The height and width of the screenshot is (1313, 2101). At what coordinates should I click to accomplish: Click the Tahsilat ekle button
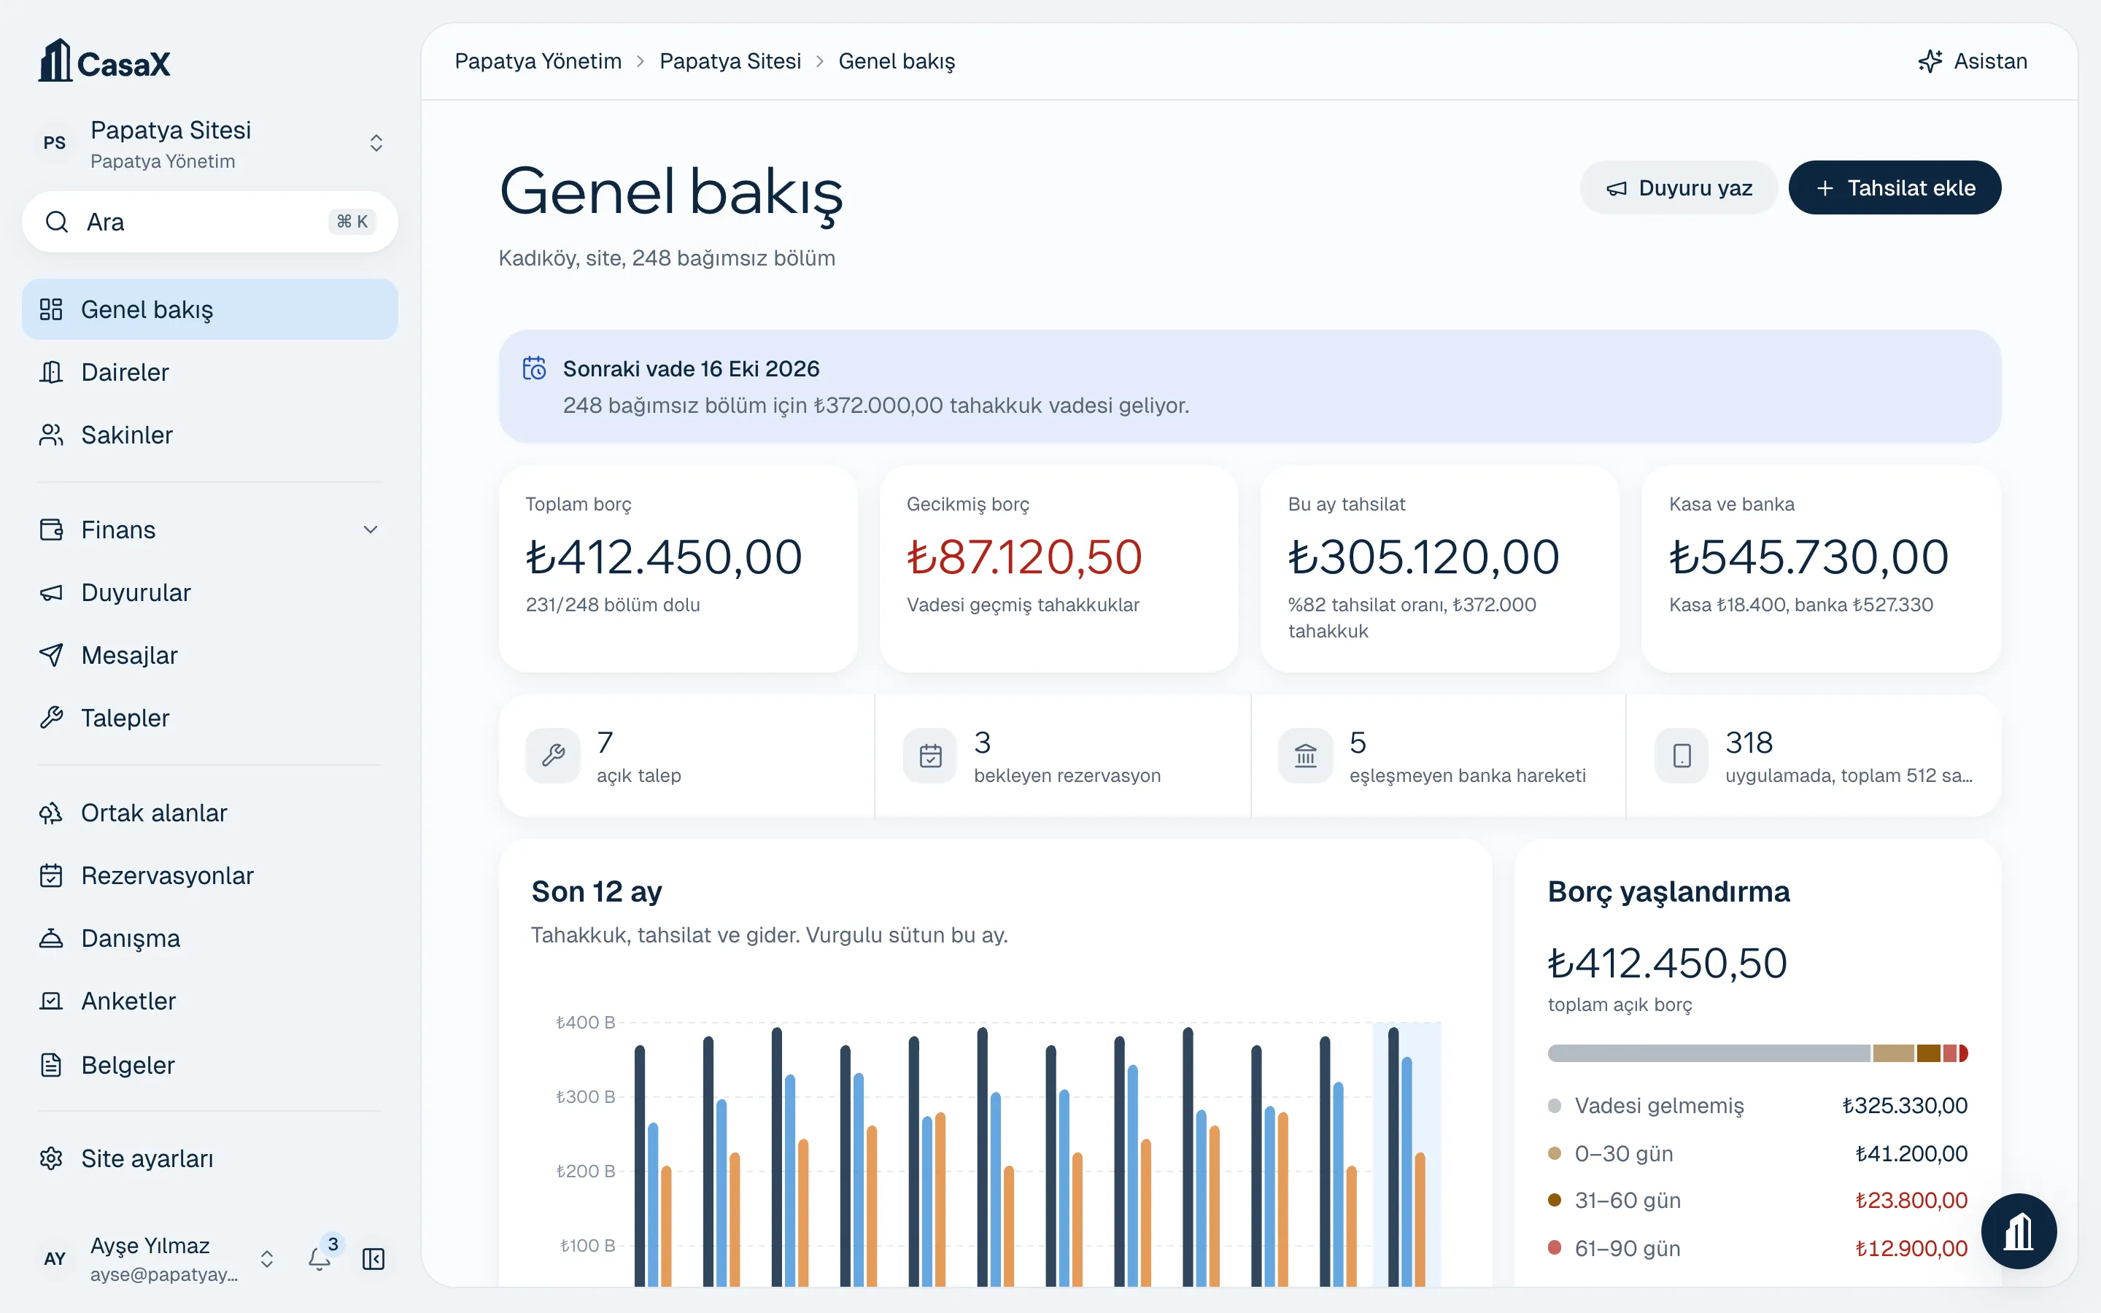1895,187
